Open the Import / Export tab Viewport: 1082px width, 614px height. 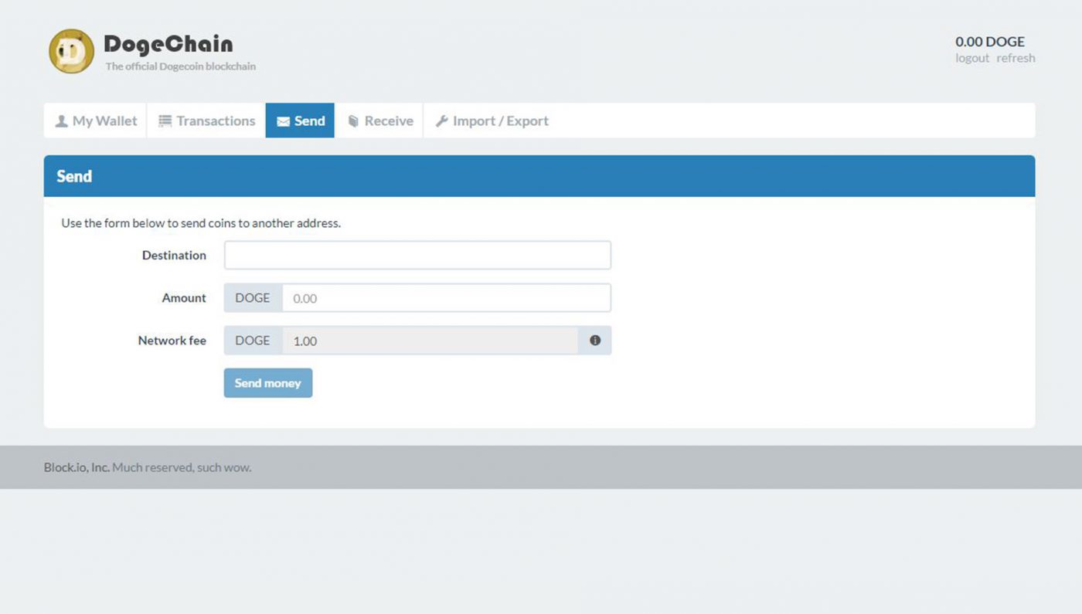pyautogui.click(x=492, y=120)
